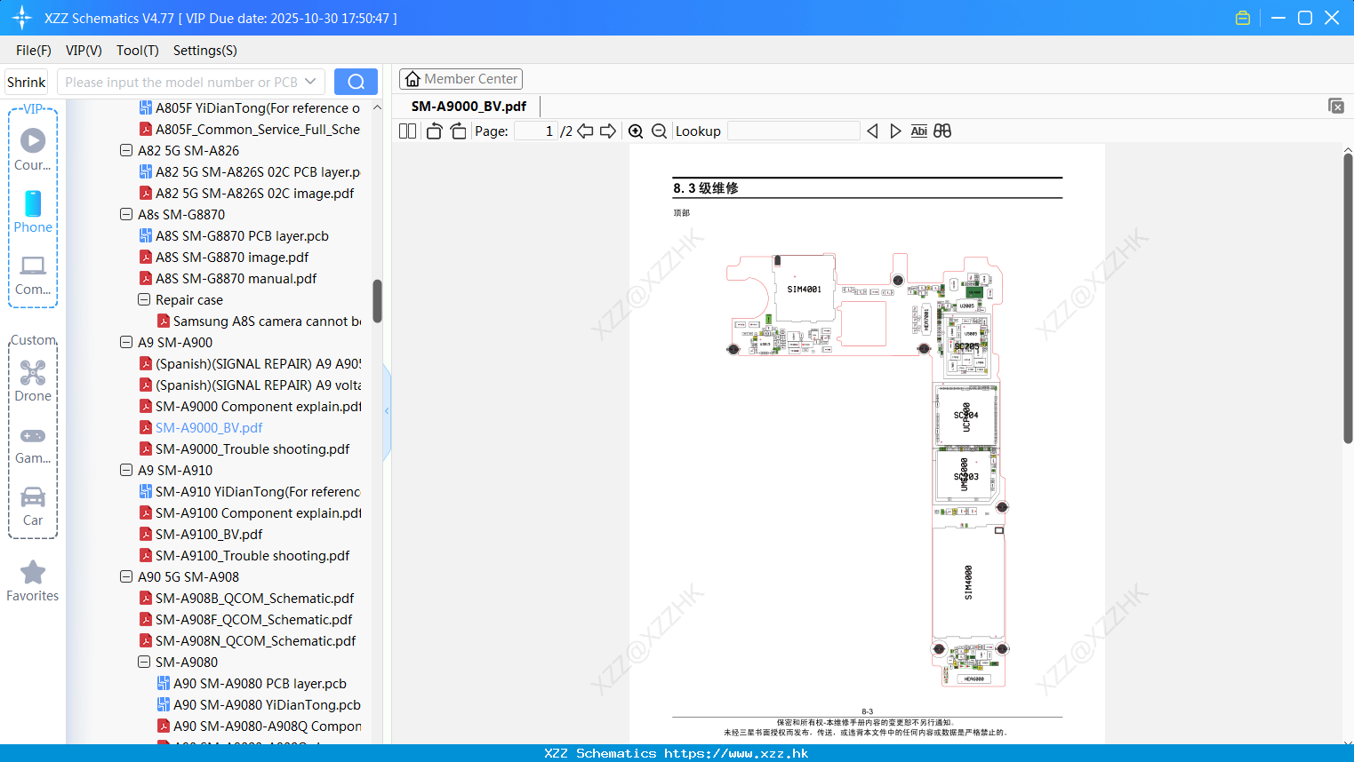The width and height of the screenshot is (1354, 762).
Task: Click the Lookup text field
Action: coord(794,131)
